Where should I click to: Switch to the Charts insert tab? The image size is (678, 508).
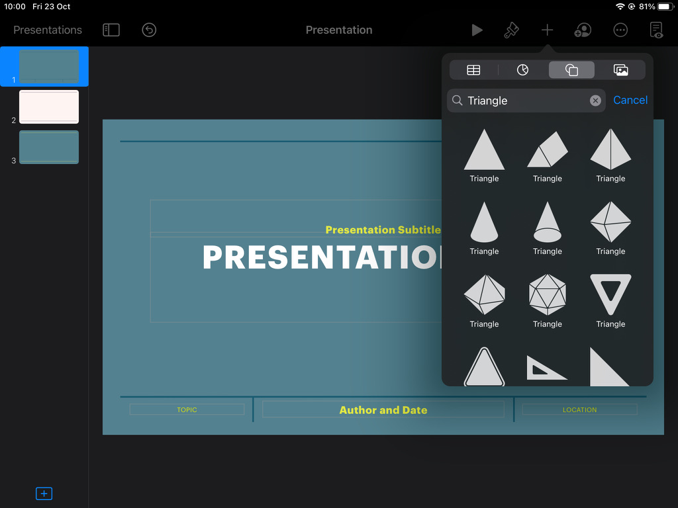(x=522, y=69)
